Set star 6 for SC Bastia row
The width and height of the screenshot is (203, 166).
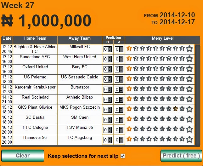(x=162, y=119)
